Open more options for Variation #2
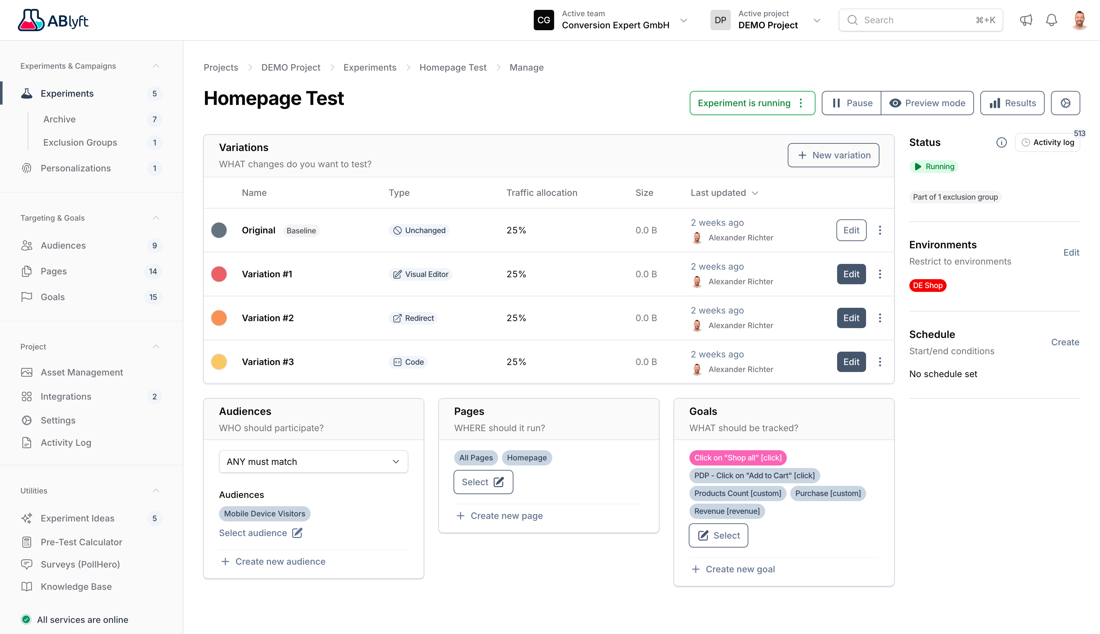Screen dimensions: 1100x634 coord(880,318)
